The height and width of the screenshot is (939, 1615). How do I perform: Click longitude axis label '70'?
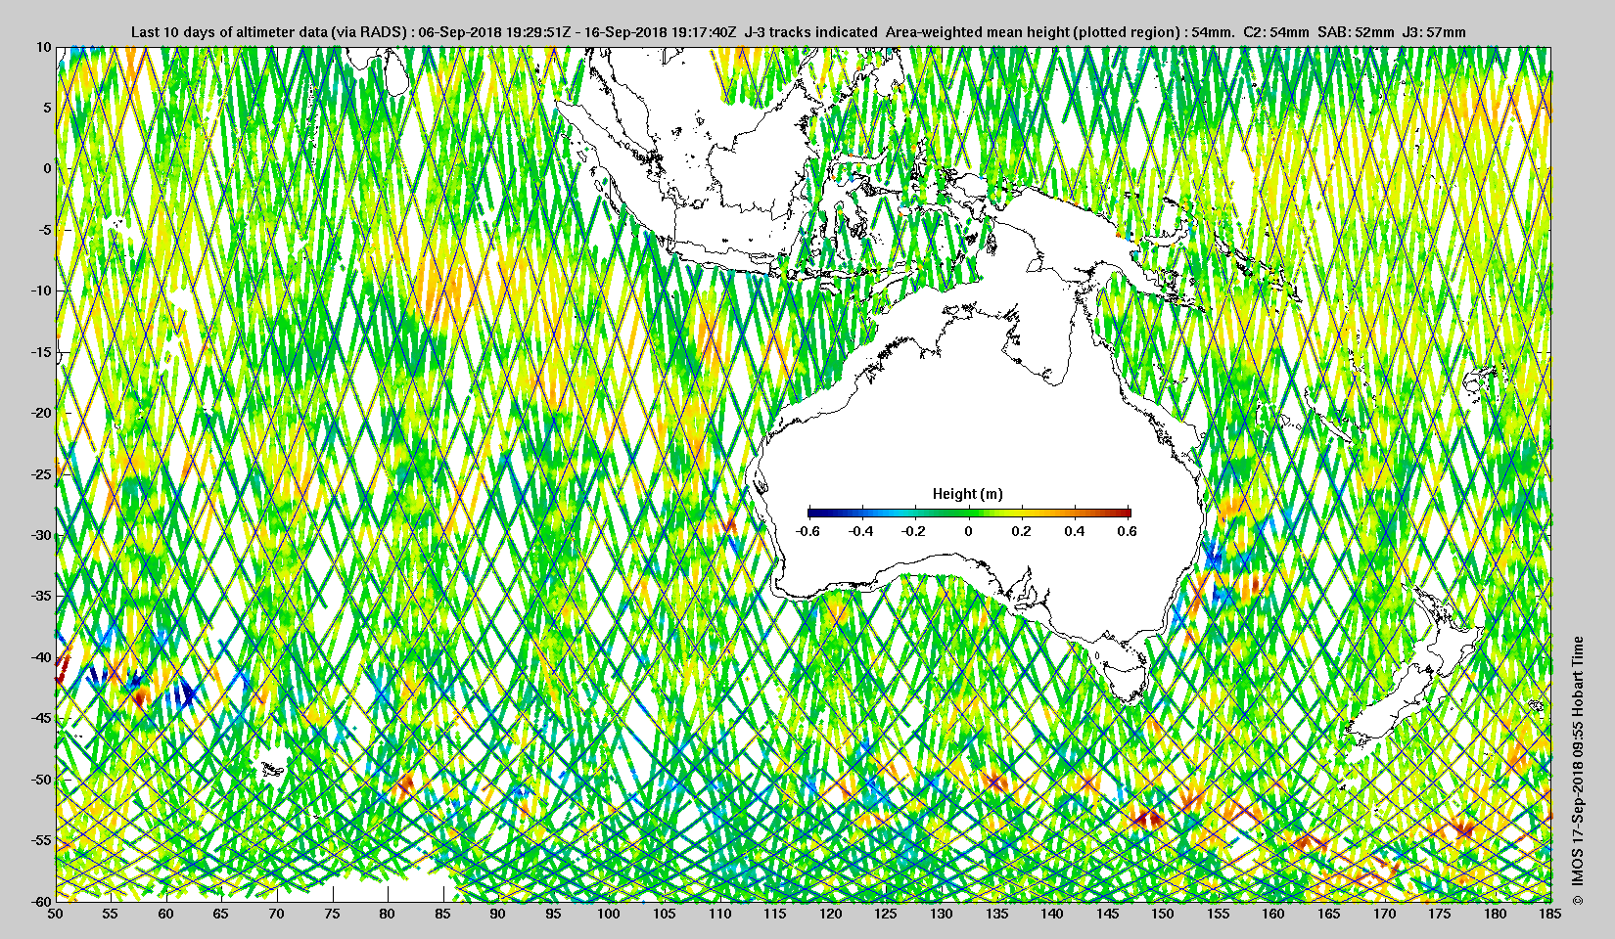tap(277, 914)
